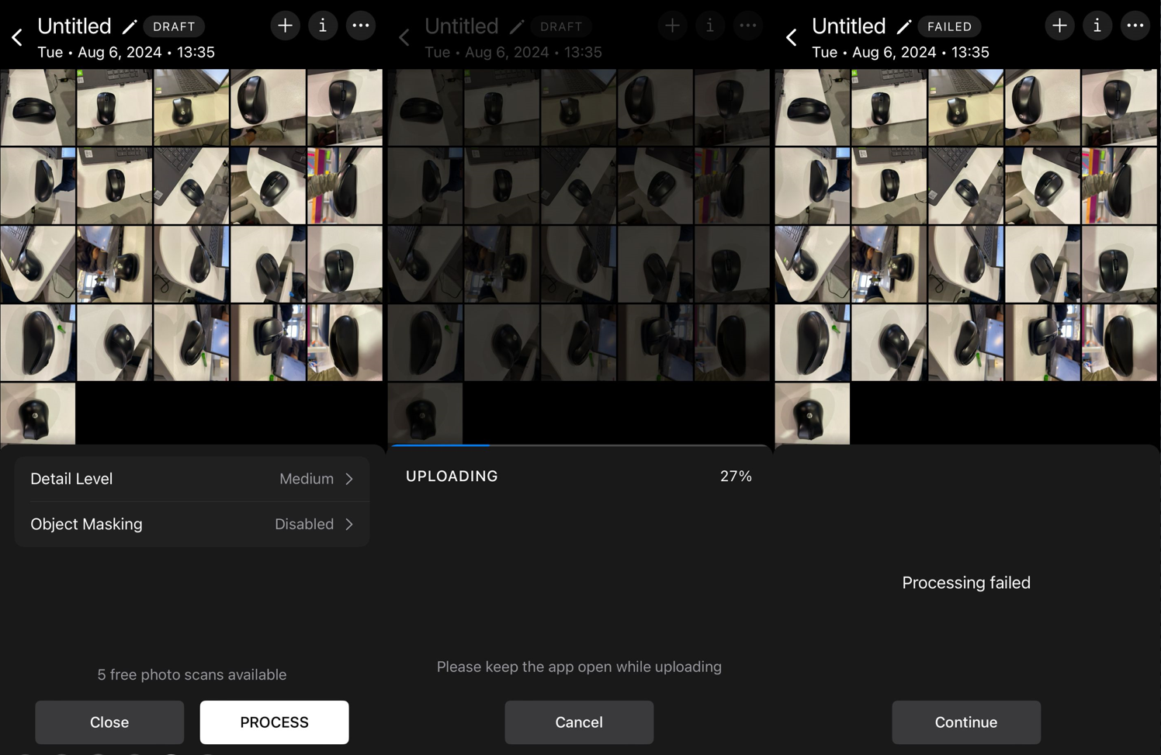Tap the dimmed info icon on the Uploading screen
This screenshot has width=1161, height=755.
tap(710, 26)
